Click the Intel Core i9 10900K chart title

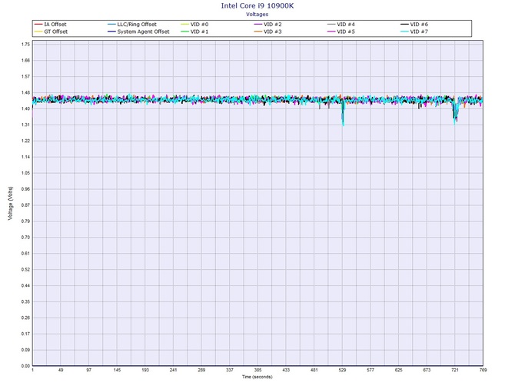tap(257, 5)
